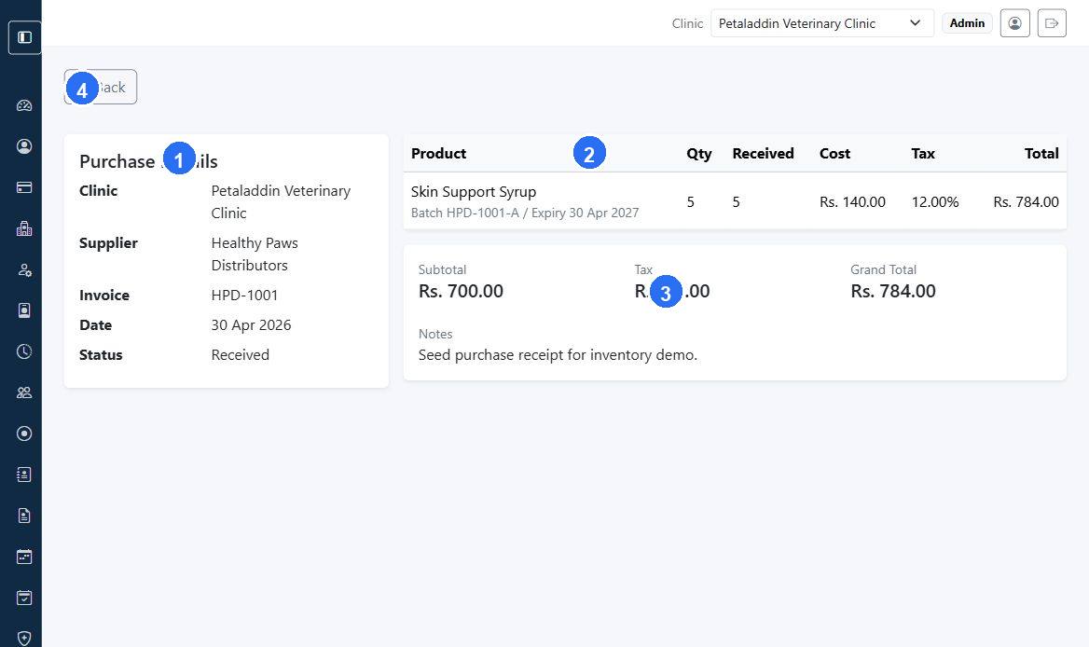Open the user circle icon in sidebar

pos(24,146)
